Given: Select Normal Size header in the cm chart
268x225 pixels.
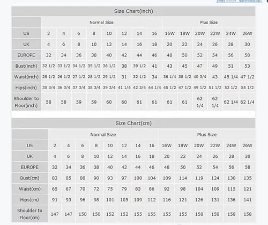Looking at the screenshot, I should click(103, 135).
